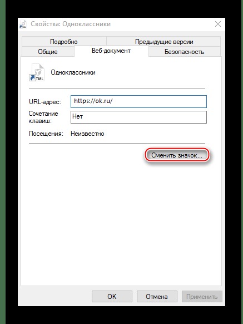243x324 pixels.
Task: Click the URL-адрес label
Action: click(45, 102)
